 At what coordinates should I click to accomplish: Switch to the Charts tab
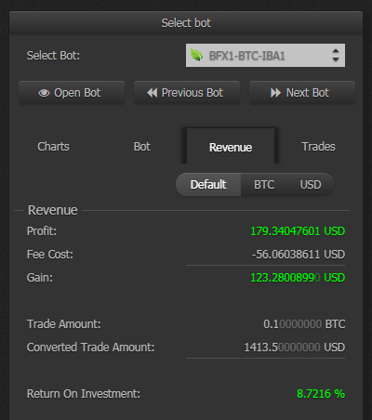point(53,147)
